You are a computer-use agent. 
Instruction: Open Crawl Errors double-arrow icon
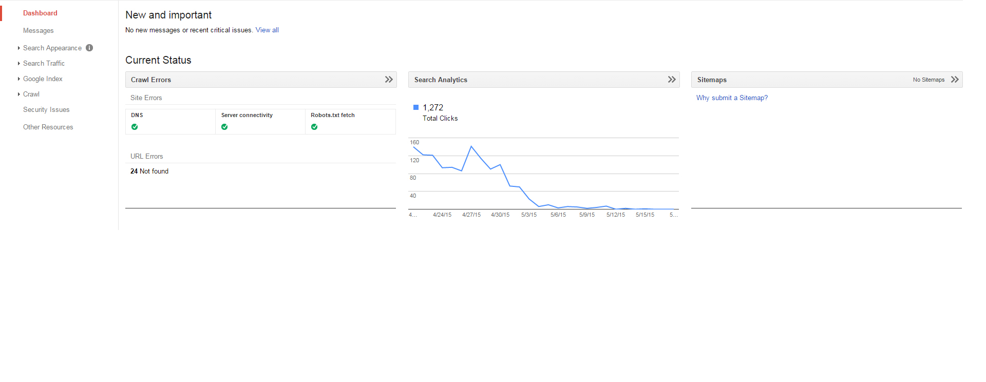(x=389, y=80)
